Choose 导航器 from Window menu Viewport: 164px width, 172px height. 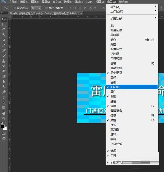pyautogui.click(x=132, y=35)
